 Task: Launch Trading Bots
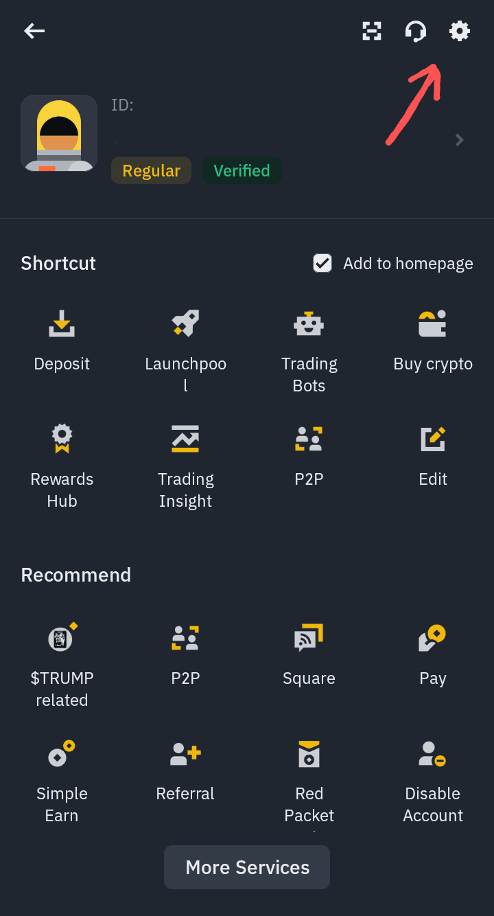(309, 324)
